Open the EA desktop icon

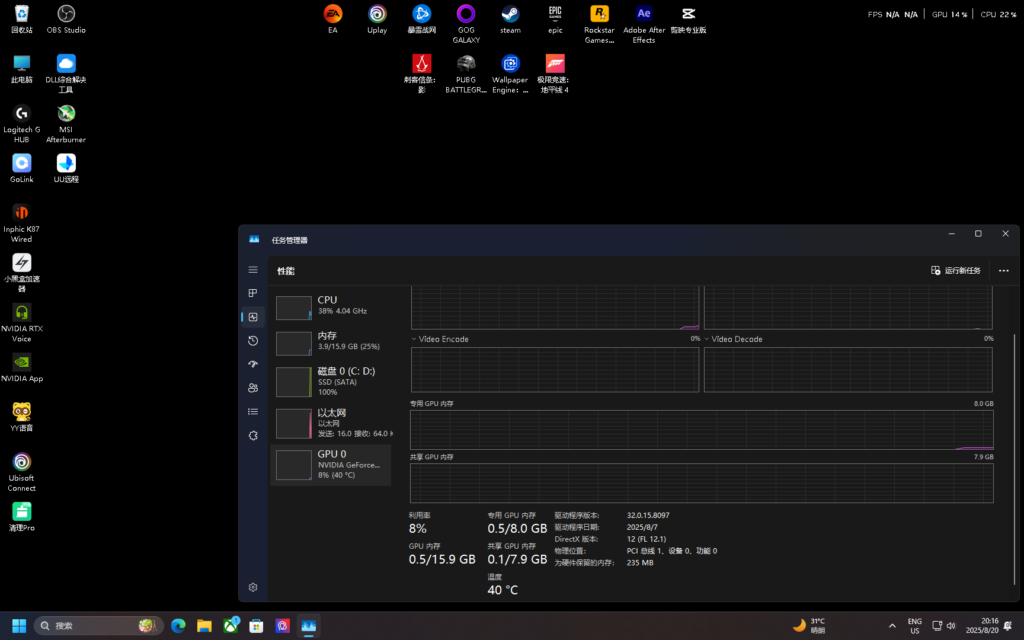[333, 19]
